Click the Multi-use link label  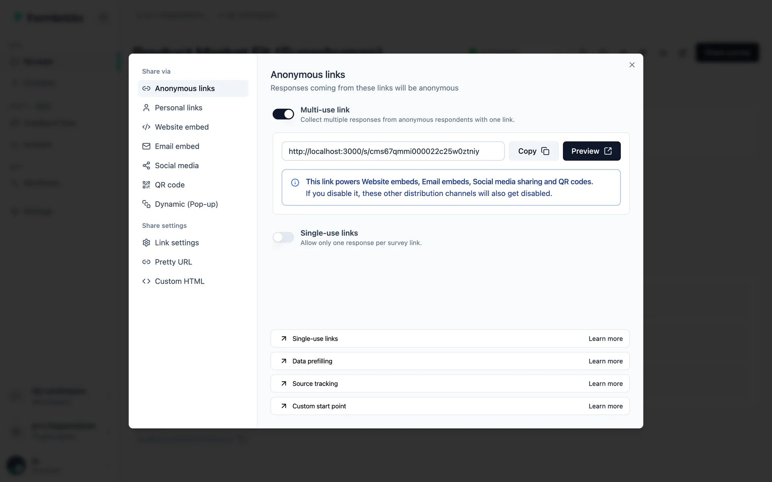click(325, 110)
